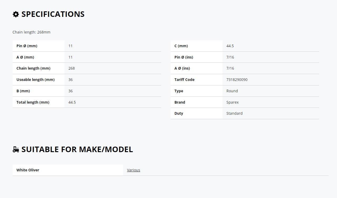Select the Pin Ø (mm) label
This screenshot has width=337, height=198.
[x=27, y=46]
